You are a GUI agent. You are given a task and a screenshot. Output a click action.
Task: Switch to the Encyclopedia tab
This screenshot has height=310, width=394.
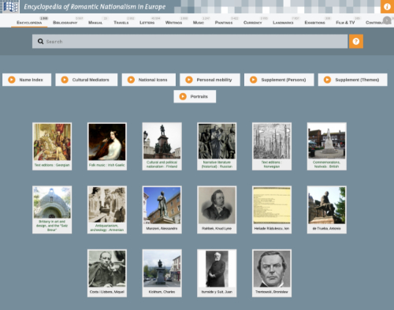click(29, 23)
